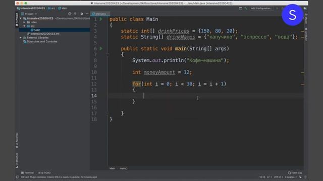This screenshot has height=181, width=323.
Task: Click green zoom button of macOS window
Action: [26, 3]
